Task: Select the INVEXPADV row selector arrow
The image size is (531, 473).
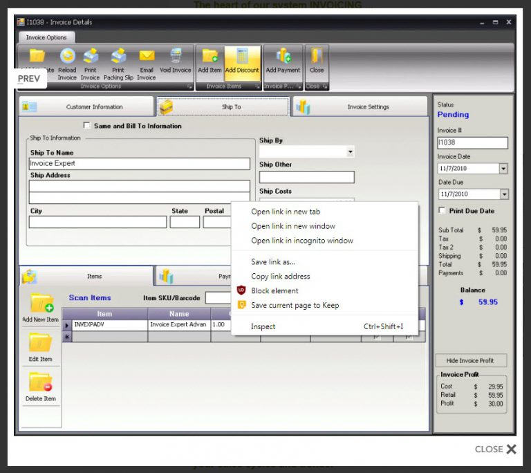Action: [66, 325]
